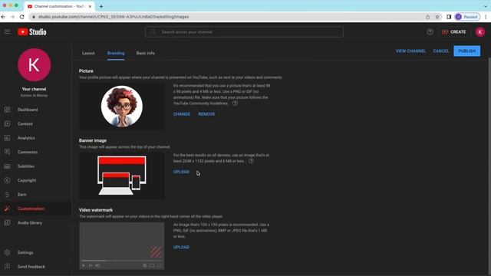The height and width of the screenshot is (276, 491).
Task: Click UPLOAD for banner image
Action: click(181, 172)
